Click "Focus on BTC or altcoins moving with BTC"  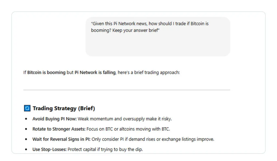[x=128, y=129]
